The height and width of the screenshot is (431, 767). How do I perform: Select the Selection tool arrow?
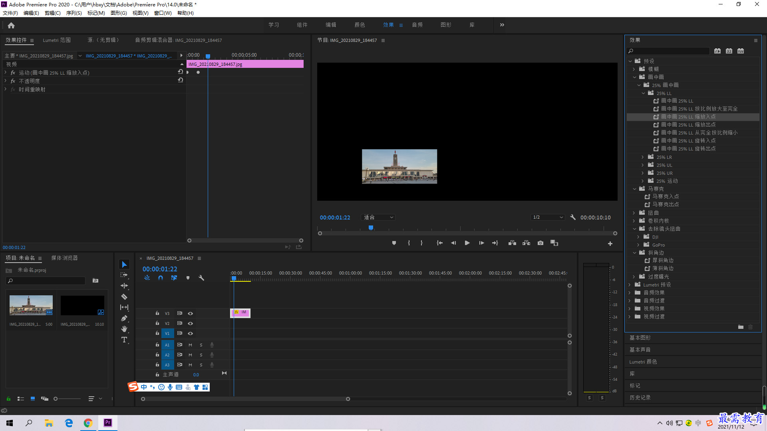(124, 264)
